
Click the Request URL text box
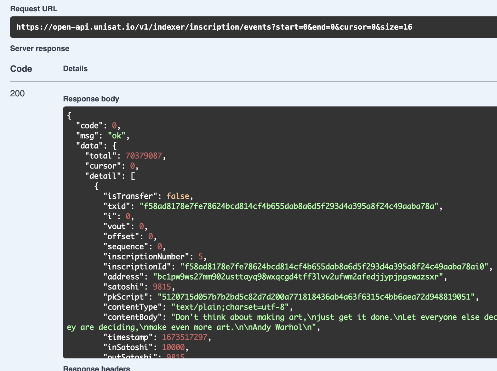click(x=214, y=27)
